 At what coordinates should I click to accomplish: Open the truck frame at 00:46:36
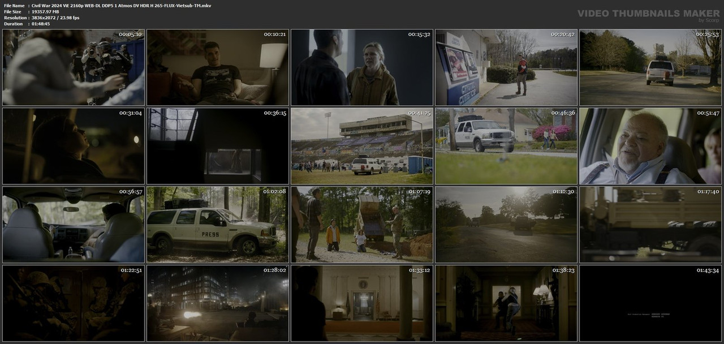(x=506, y=146)
